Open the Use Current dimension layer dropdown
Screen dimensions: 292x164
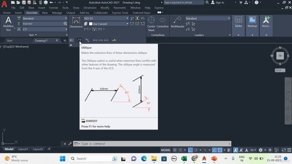(109, 24)
